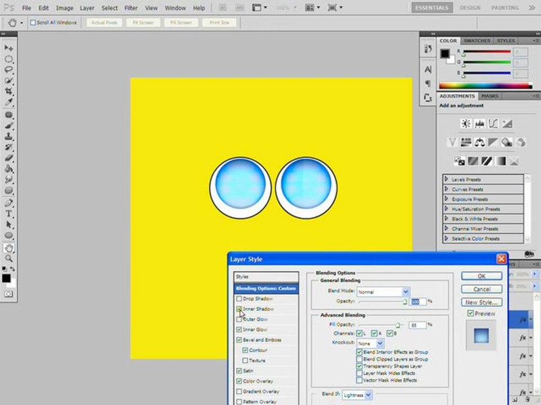This screenshot has height=405, width=541.
Task: Select the Zoom magnifier tool
Action: pyautogui.click(x=8, y=258)
